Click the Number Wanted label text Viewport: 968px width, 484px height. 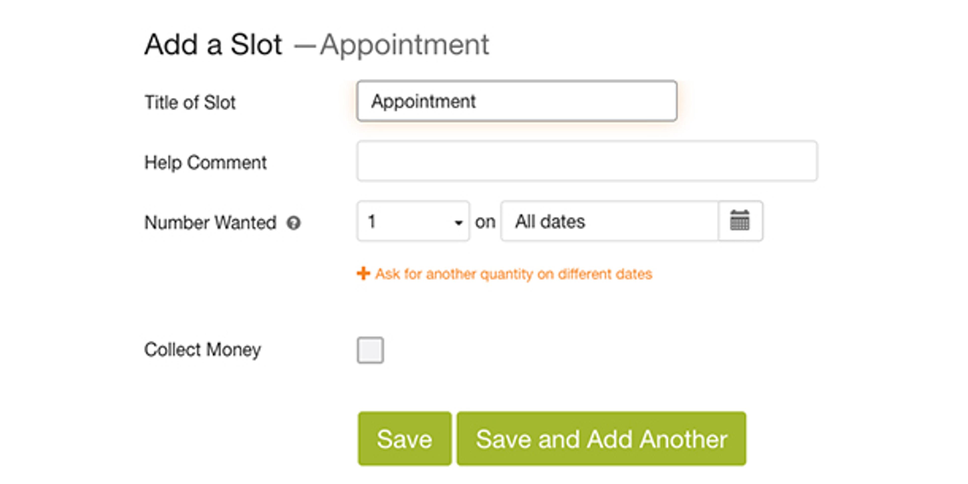pos(210,222)
